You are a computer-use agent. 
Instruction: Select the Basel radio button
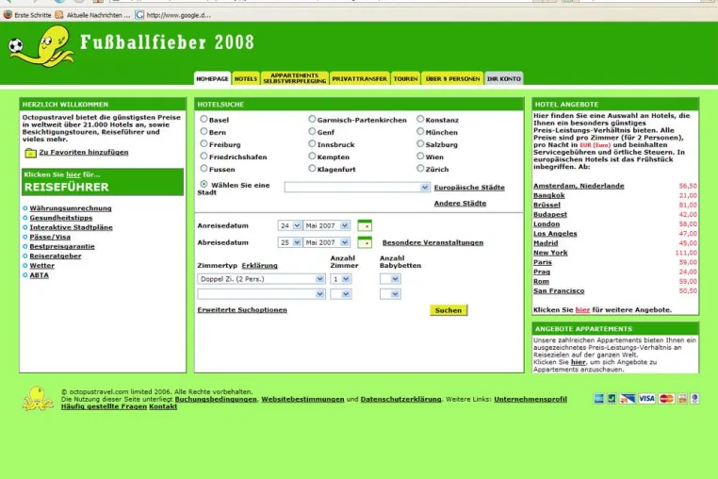coord(204,119)
